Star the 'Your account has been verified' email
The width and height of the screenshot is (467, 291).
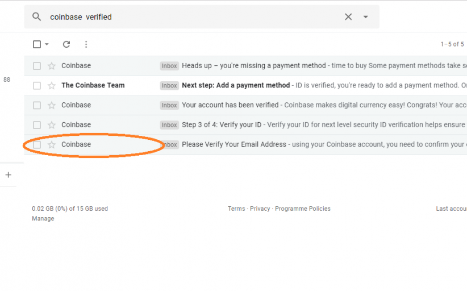coord(52,105)
